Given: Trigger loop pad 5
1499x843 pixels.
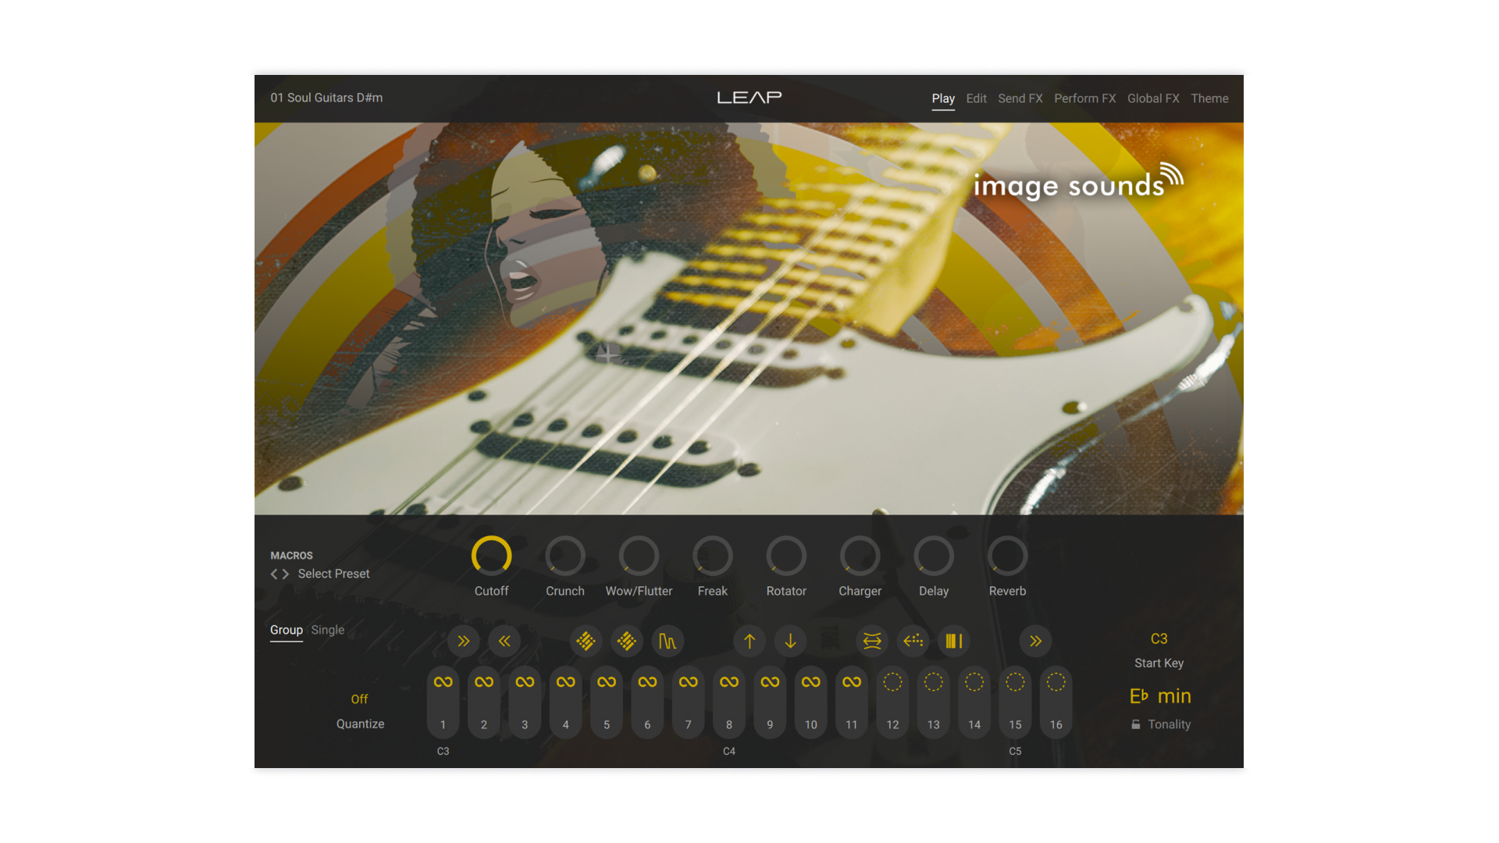Looking at the screenshot, I should pyautogui.click(x=607, y=702).
